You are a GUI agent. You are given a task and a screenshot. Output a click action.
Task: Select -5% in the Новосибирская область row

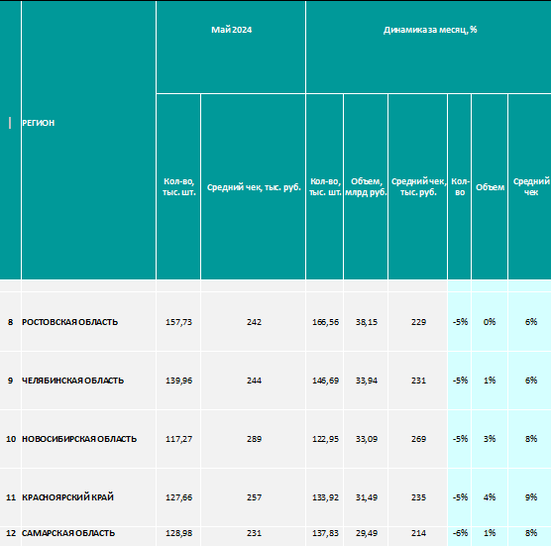(x=460, y=439)
